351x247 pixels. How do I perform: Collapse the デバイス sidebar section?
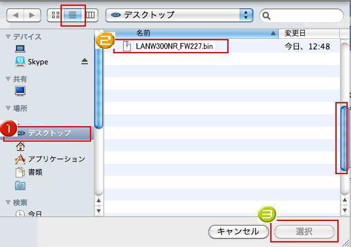point(8,36)
